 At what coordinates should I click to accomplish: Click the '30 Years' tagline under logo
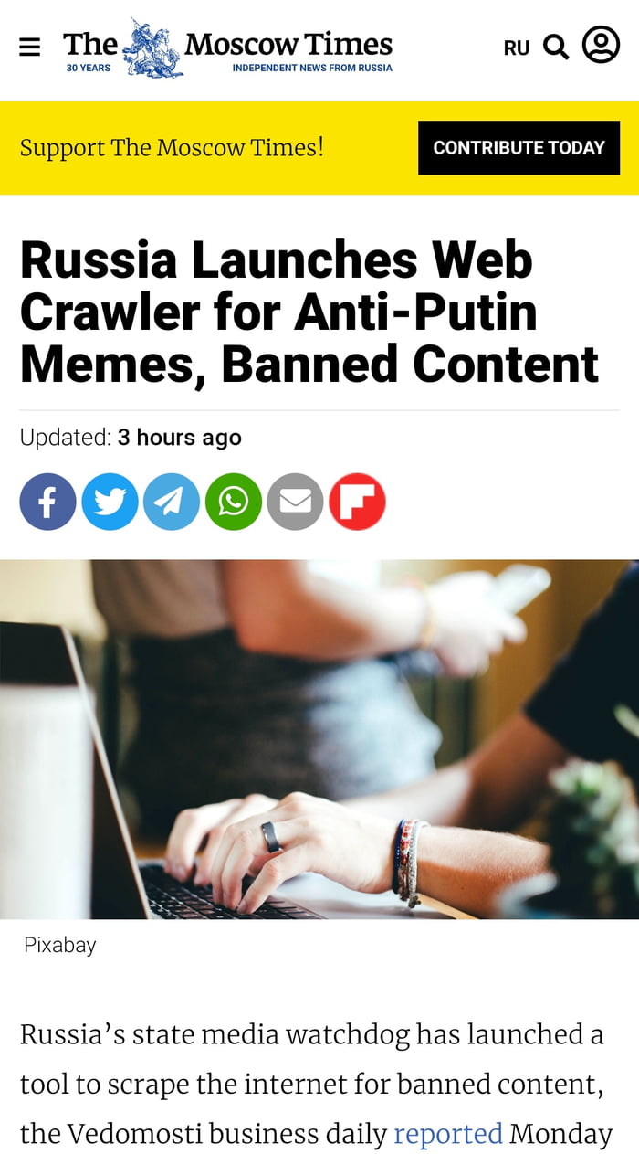89,68
